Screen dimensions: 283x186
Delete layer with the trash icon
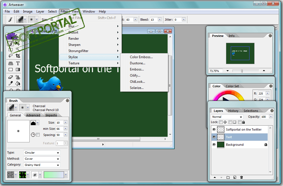point(241,177)
